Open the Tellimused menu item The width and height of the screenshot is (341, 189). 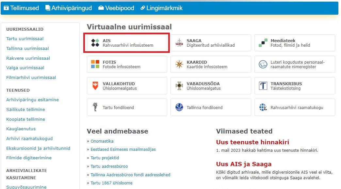(x=21, y=8)
